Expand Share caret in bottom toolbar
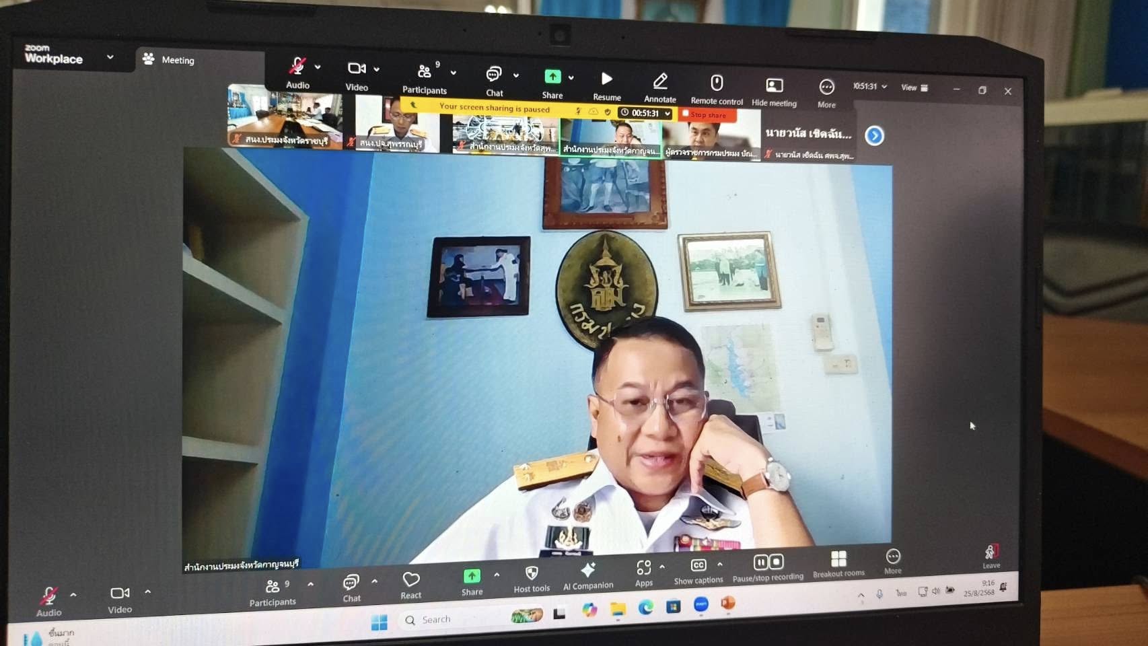 point(497,575)
